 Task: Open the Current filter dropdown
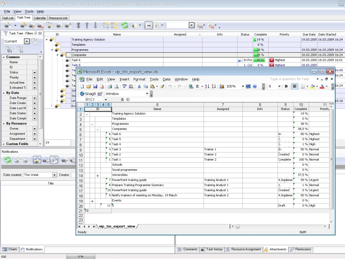27,41
